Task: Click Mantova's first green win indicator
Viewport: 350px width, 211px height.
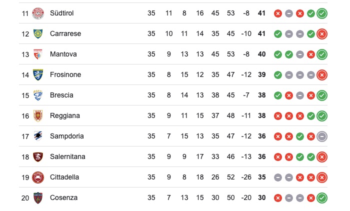Action: [x=278, y=54]
